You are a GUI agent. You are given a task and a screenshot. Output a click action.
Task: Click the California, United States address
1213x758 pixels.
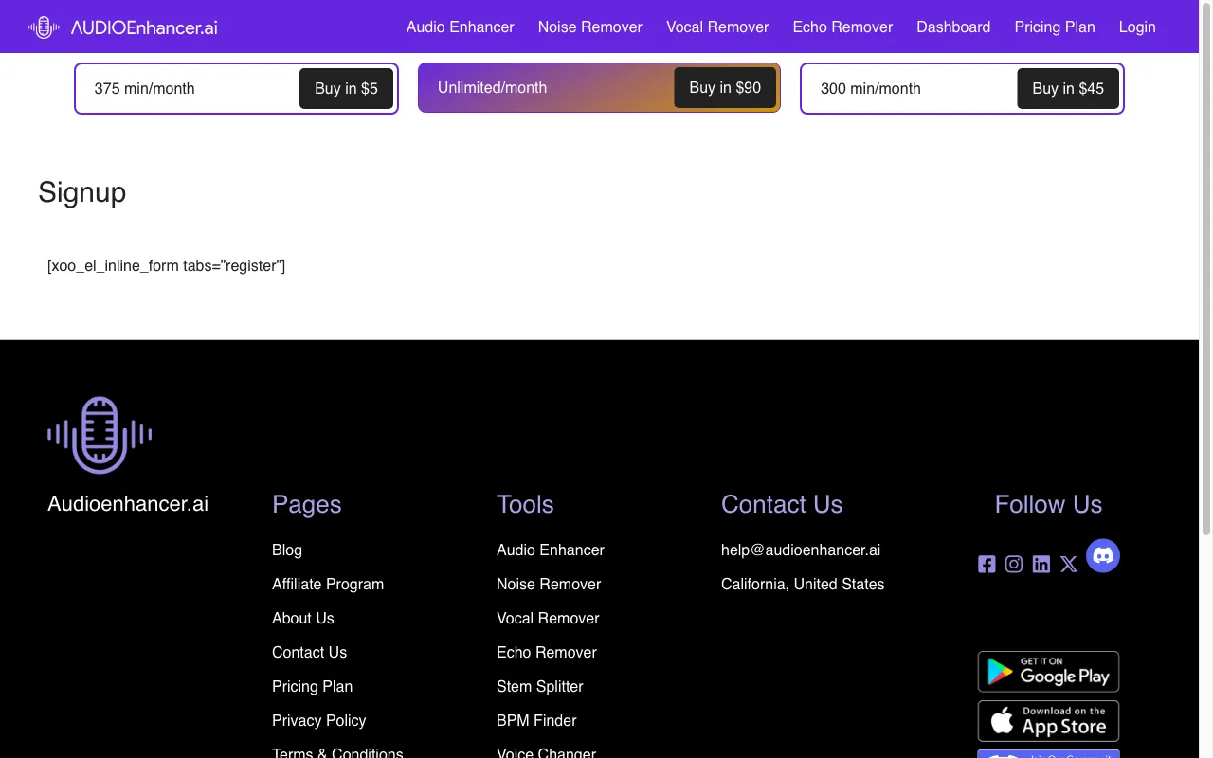click(x=803, y=584)
